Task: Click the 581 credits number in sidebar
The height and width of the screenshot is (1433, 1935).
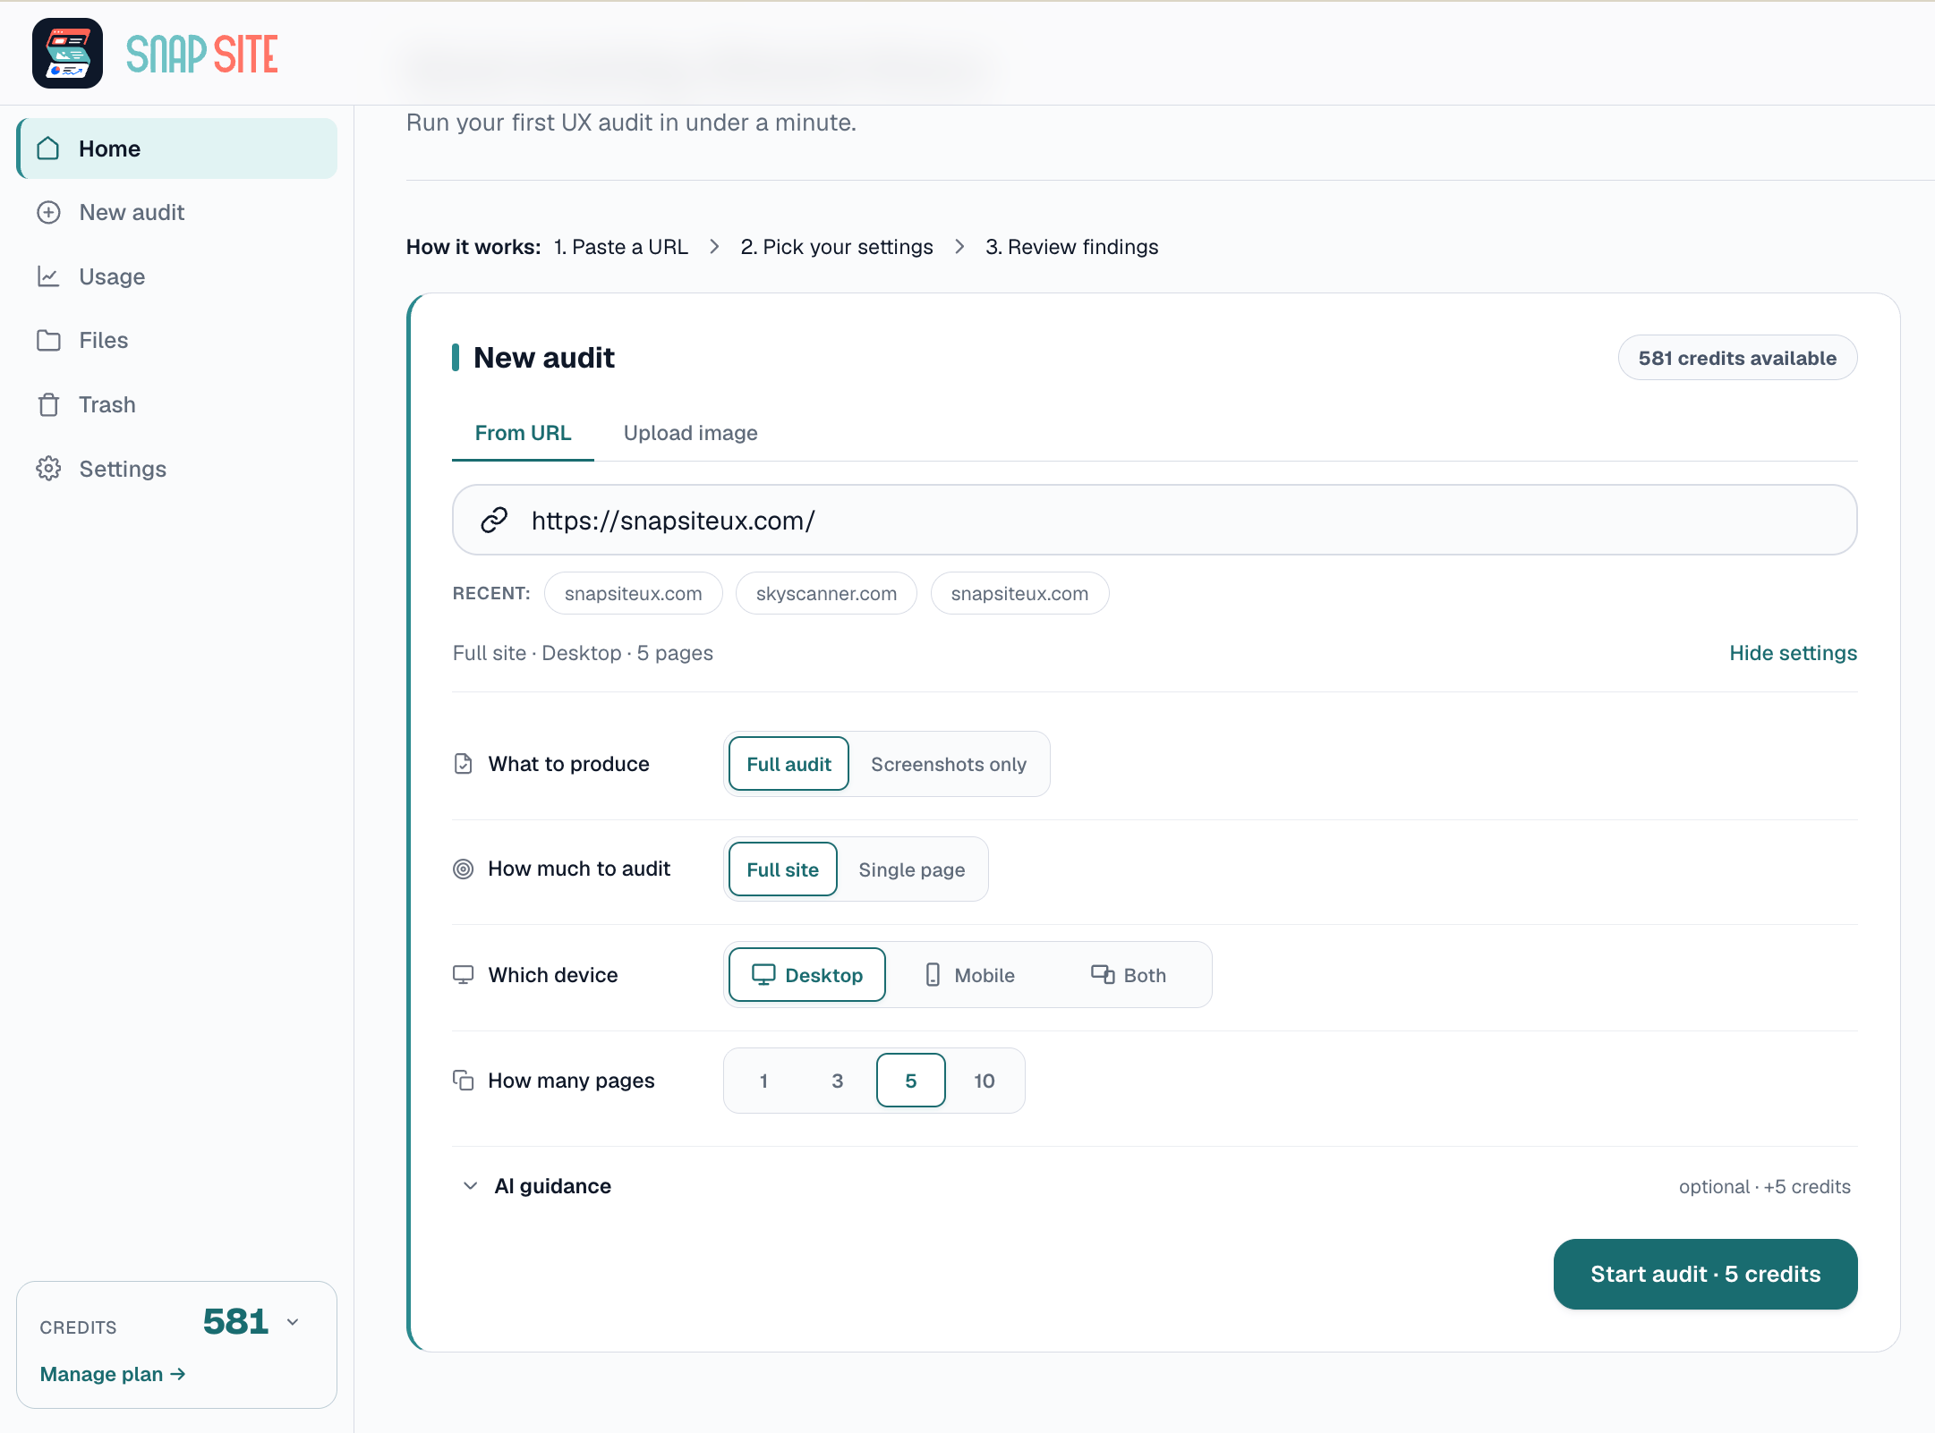Action: click(x=235, y=1322)
